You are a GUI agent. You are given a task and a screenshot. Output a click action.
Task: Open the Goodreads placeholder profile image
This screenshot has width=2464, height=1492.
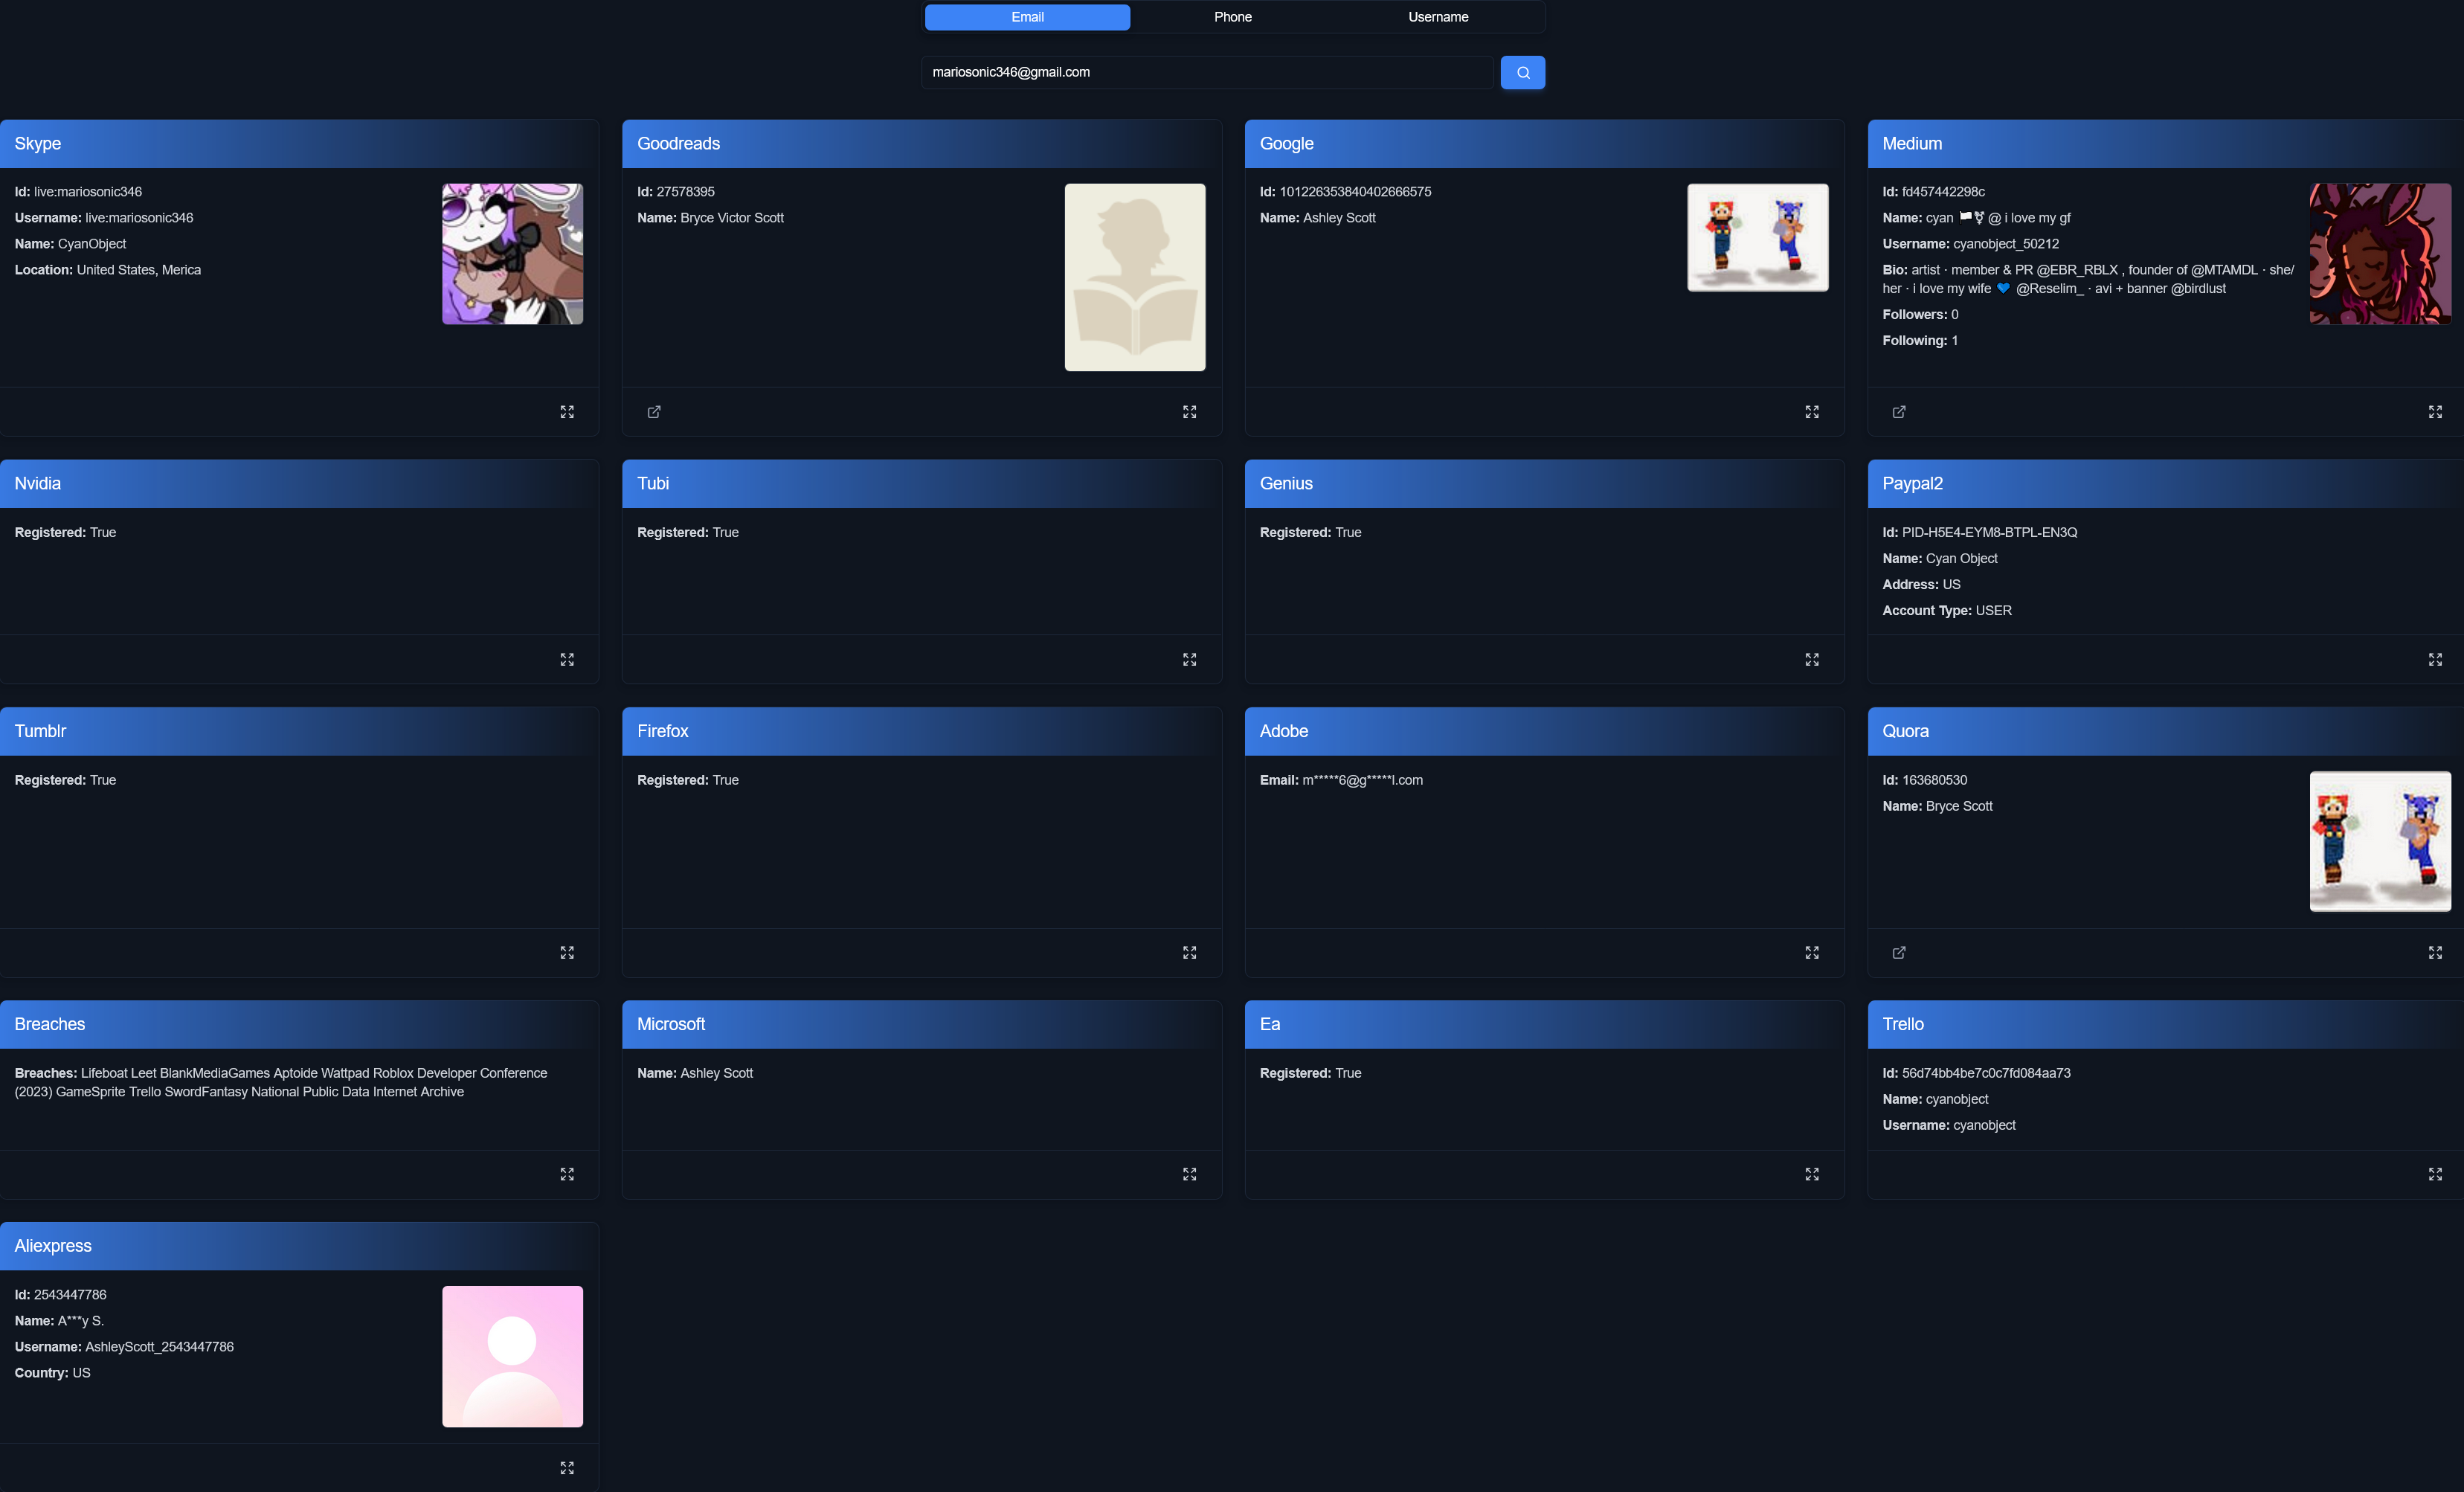[x=1135, y=277]
